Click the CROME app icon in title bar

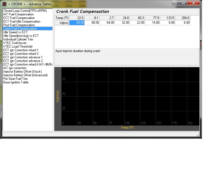pos(4,4)
